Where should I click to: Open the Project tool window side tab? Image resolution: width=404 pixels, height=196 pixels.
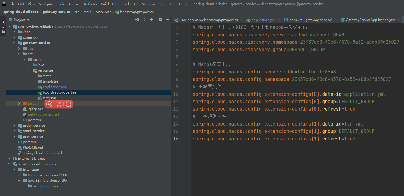pyautogui.click(x=3, y=26)
